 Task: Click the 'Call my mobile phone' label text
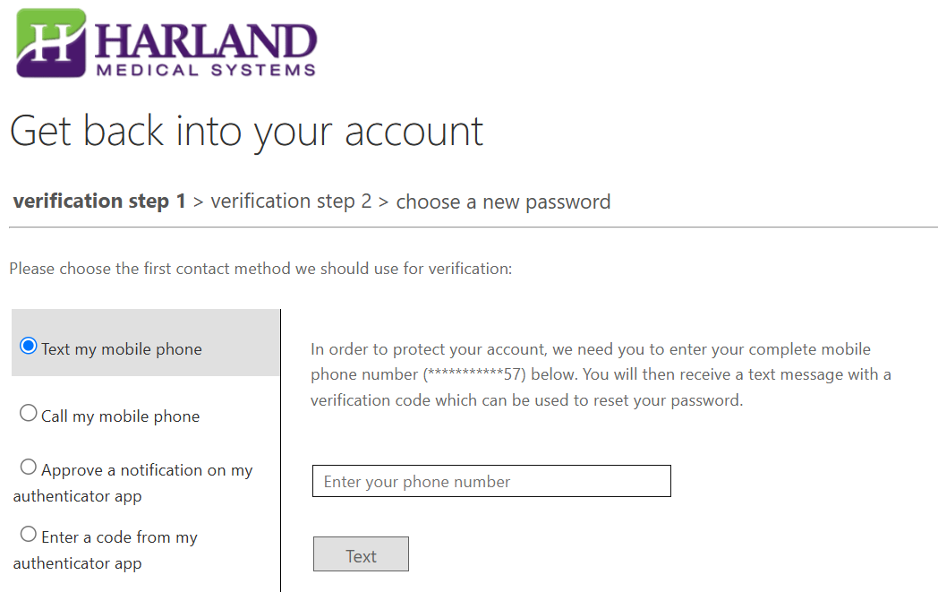point(120,416)
